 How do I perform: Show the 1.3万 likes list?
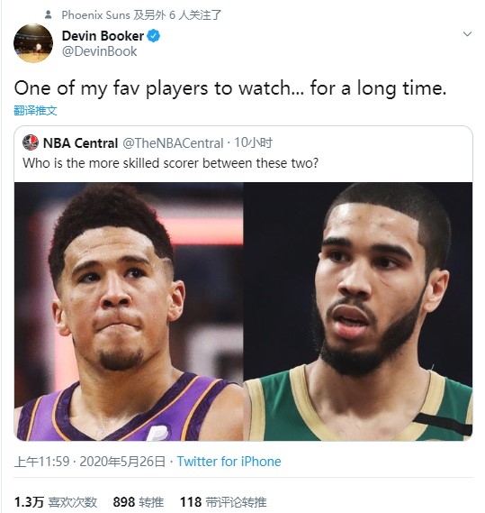tap(56, 501)
